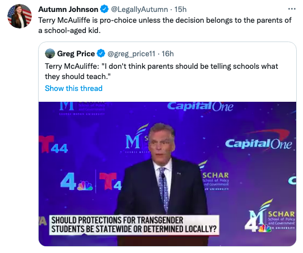The width and height of the screenshot is (303, 253).
Task: Open the three-dot more options menu
Action: [x=292, y=9]
